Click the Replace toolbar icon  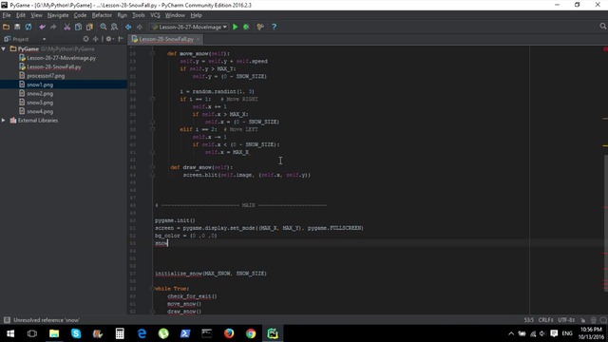click(x=114, y=27)
